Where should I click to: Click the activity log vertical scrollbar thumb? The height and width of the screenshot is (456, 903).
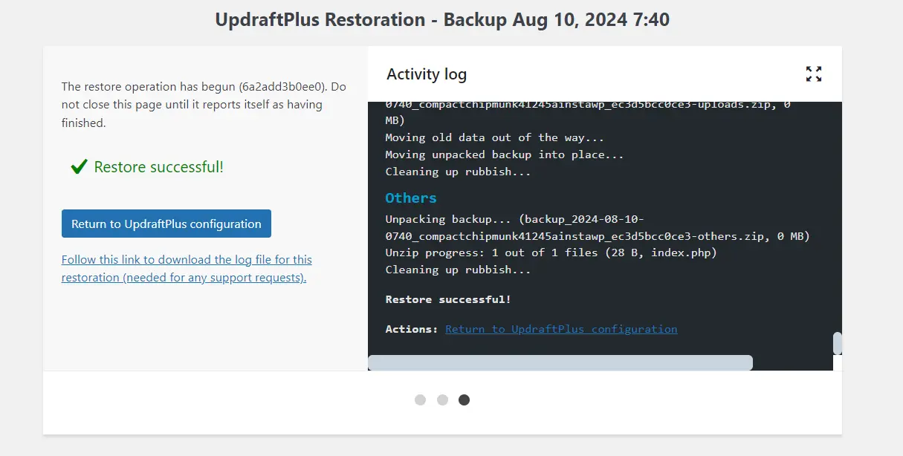click(837, 343)
